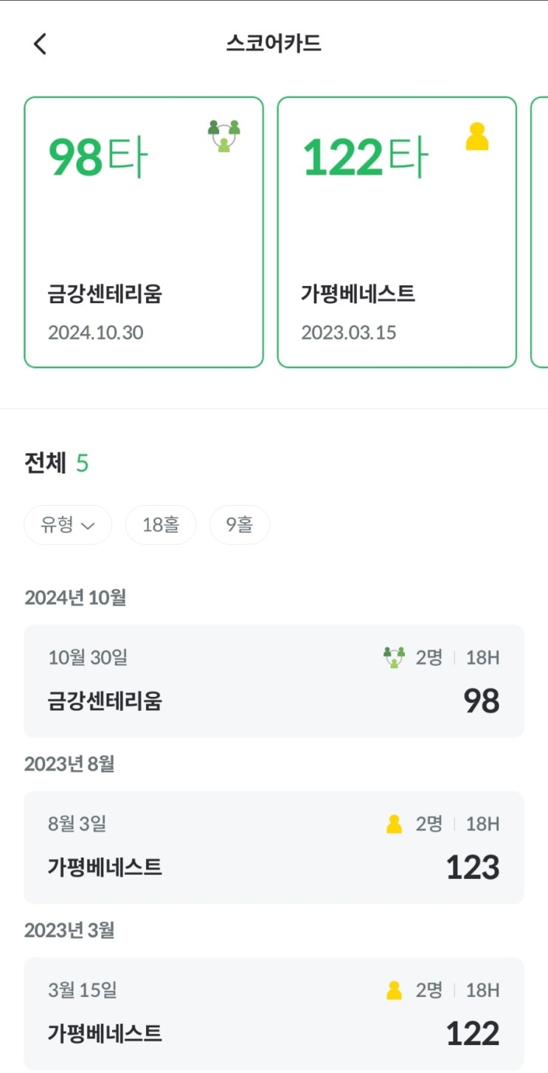Open the 8월 3일 가평베네스트 record
The width and height of the screenshot is (548, 1073).
274,847
